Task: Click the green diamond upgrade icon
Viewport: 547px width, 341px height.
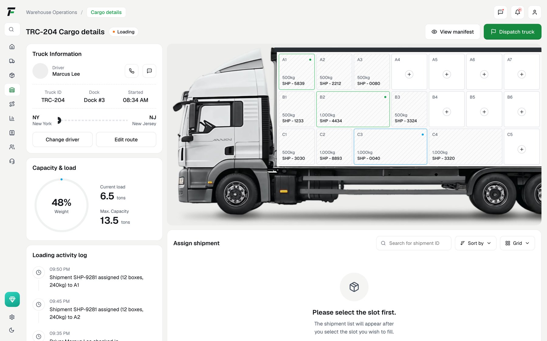Action: (12, 299)
